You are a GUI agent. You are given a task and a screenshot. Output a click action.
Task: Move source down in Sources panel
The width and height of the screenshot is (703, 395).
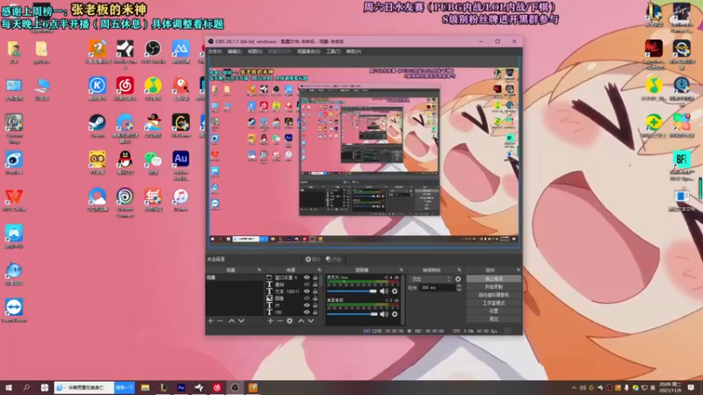[x=311, y=320]
